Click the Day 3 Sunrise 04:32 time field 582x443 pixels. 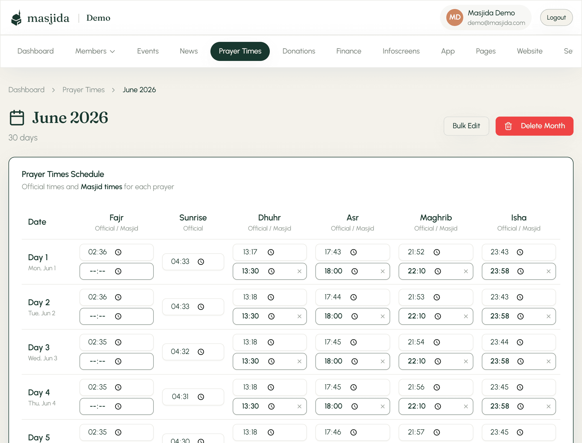coord(193,352)
